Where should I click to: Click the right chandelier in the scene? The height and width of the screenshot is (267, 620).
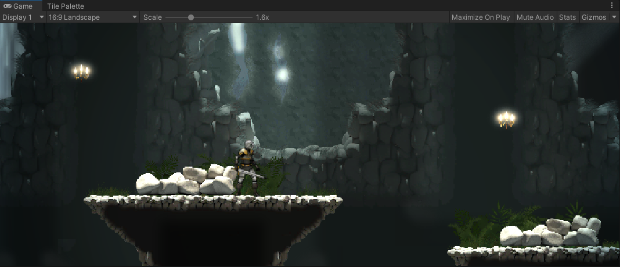[506, 120]
